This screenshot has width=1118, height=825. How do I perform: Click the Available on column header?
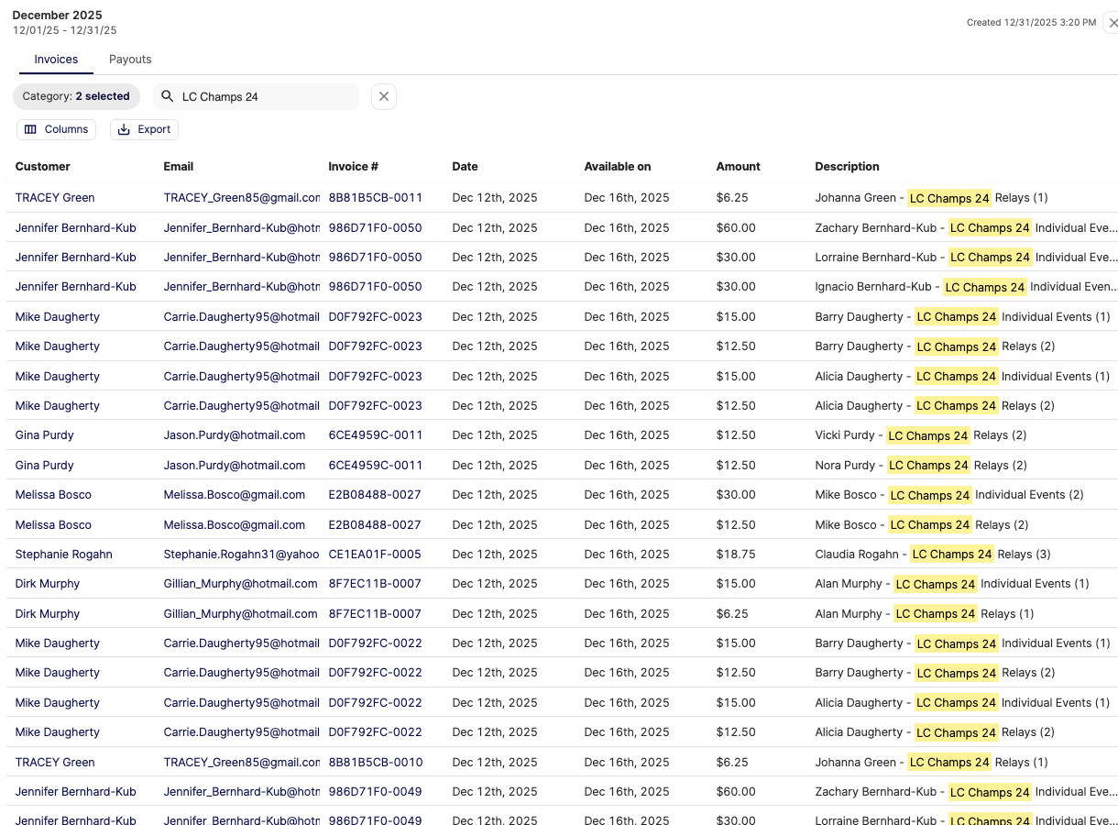point(617,167)
